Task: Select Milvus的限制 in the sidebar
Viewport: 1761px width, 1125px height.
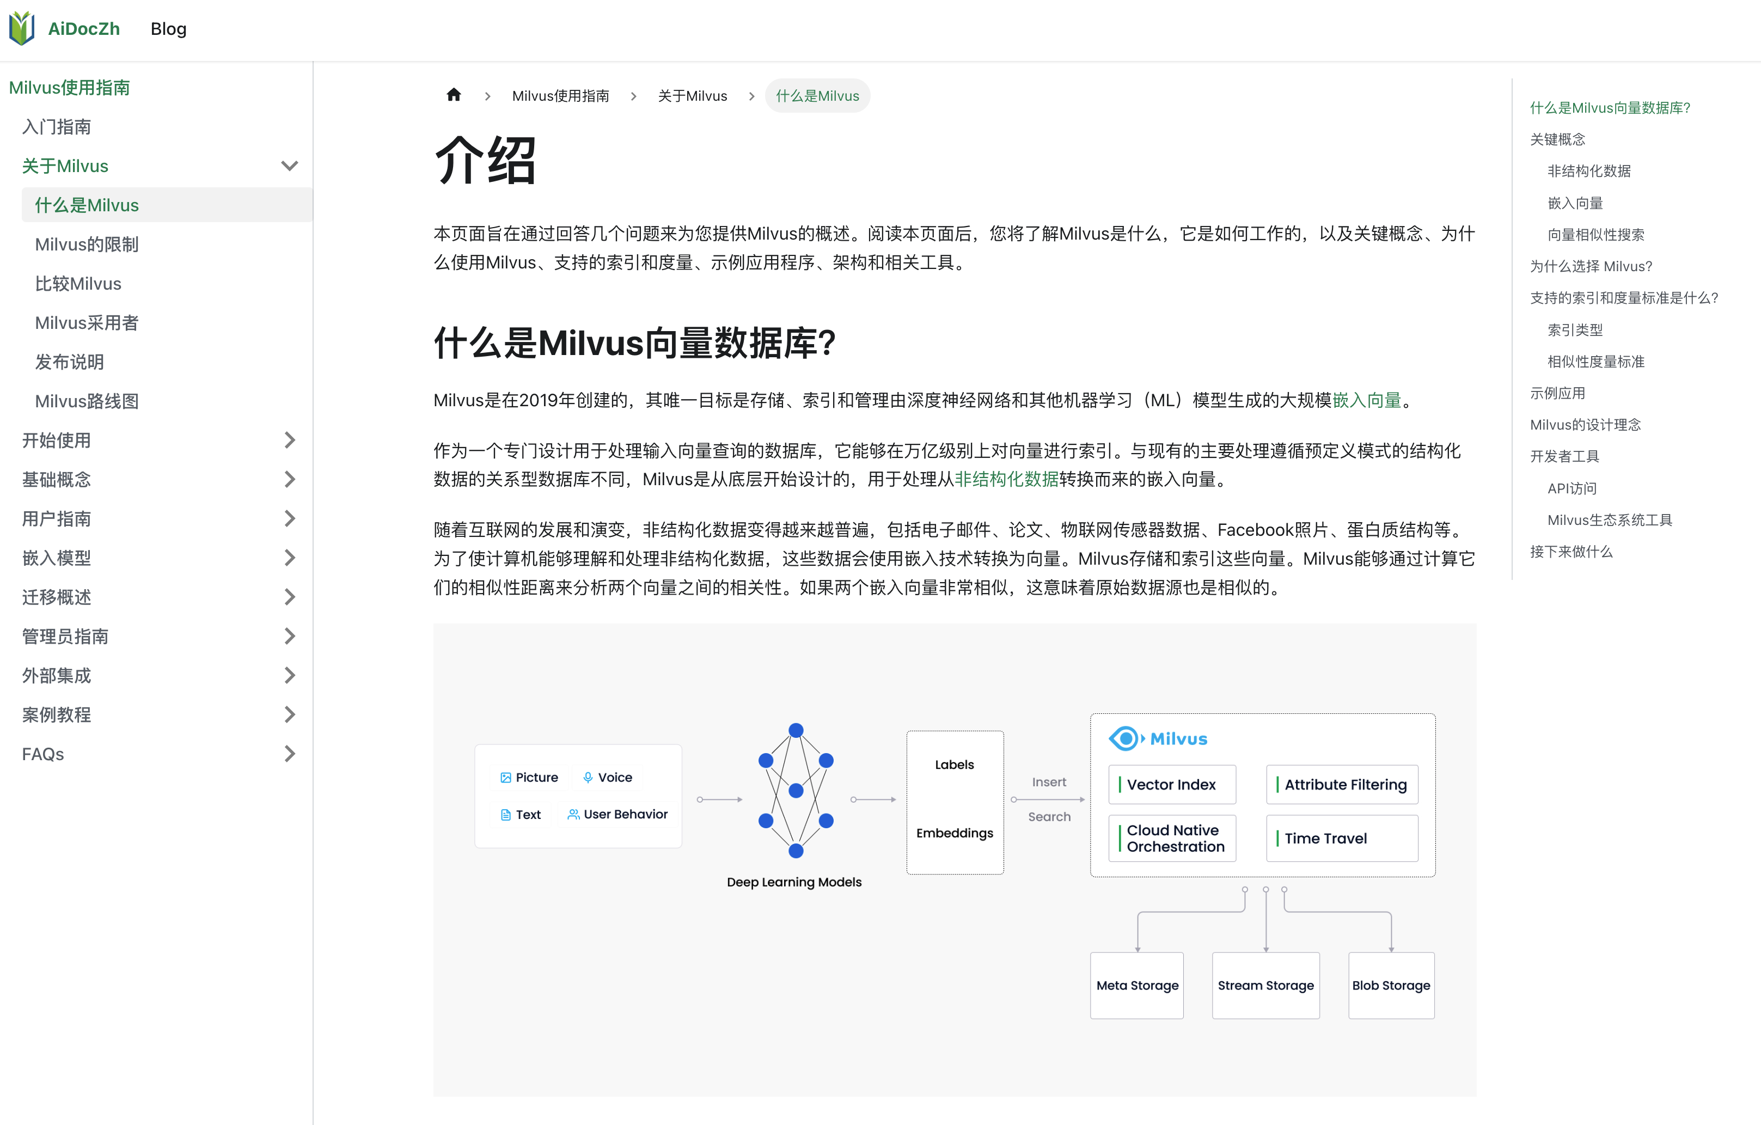Action: (86, 244)
